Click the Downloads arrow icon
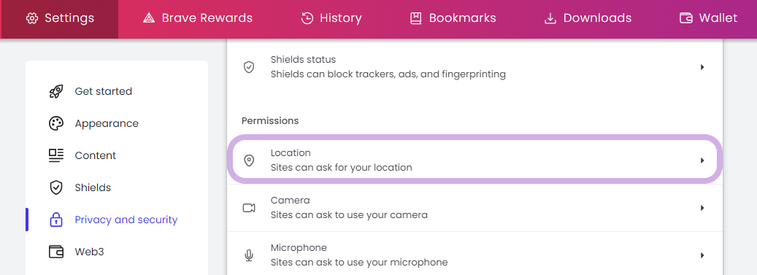757x275 pixels. click(550, 18)
